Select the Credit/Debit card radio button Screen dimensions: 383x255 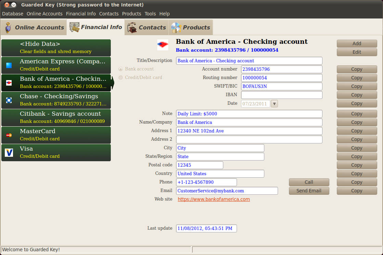click(x=120, y=77)
